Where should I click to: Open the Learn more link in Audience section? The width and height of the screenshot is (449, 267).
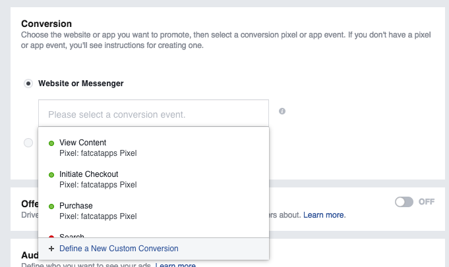pyautogui.click(x=175, y=264)
